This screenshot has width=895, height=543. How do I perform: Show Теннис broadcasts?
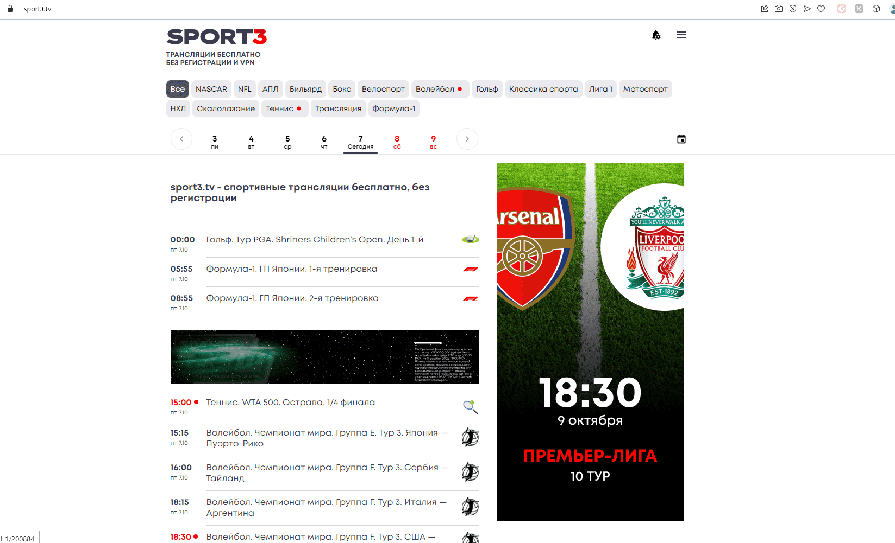click(285, 108)
